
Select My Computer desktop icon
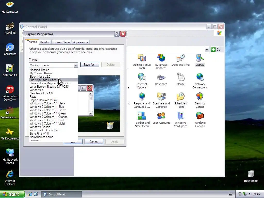pos(10,7)
